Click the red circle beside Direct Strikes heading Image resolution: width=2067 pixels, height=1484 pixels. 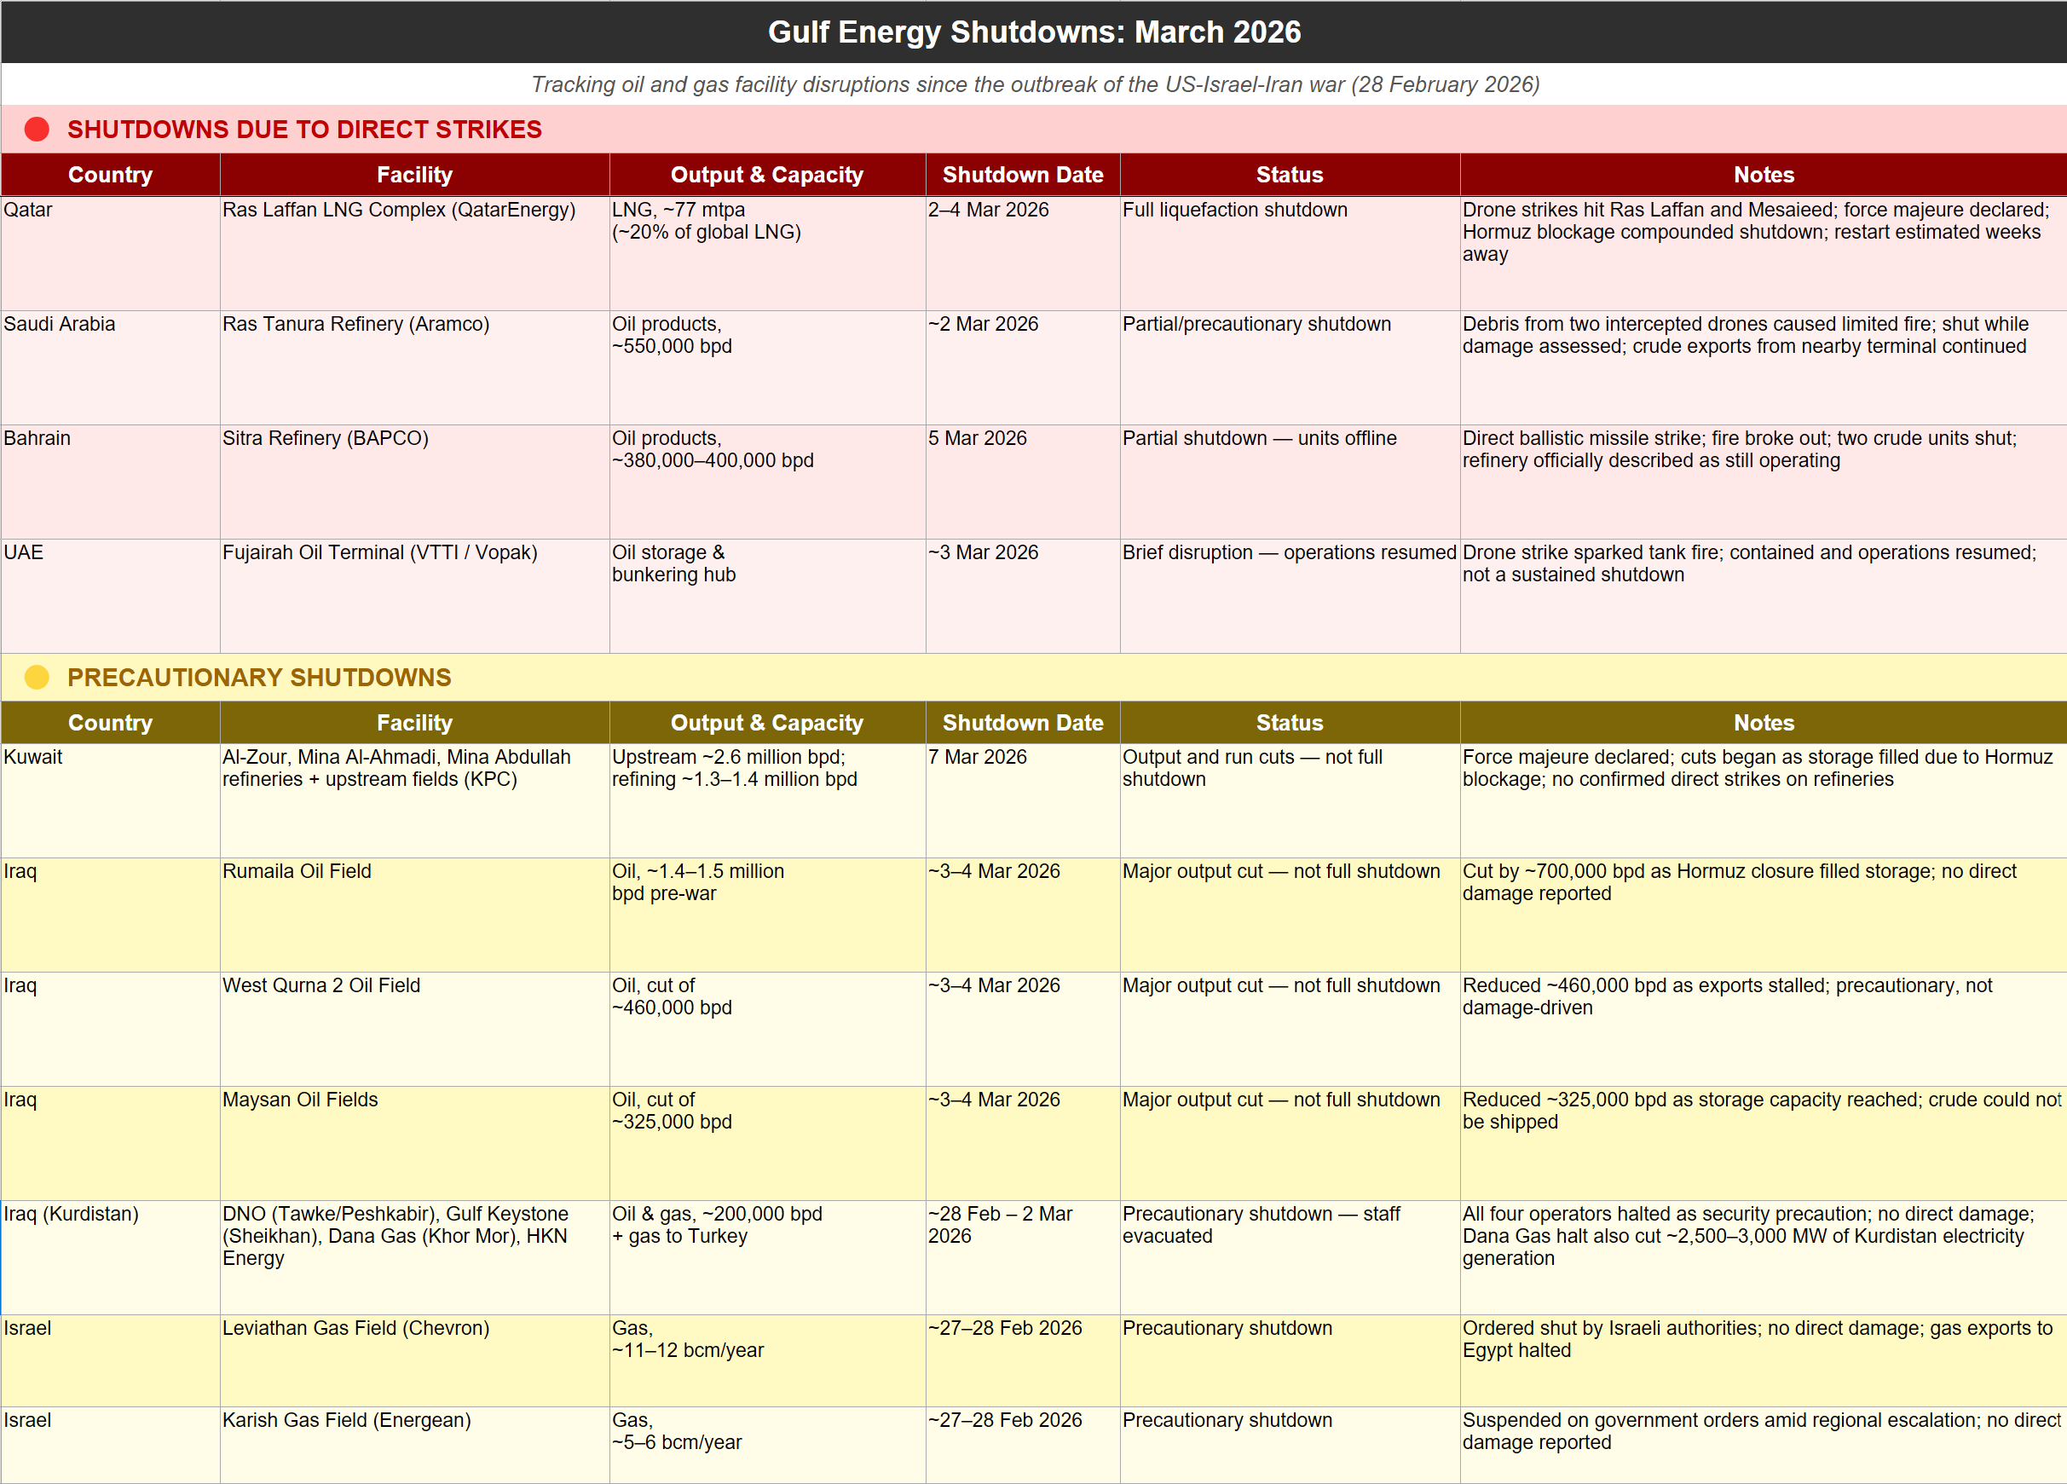(x=37, y=130)
